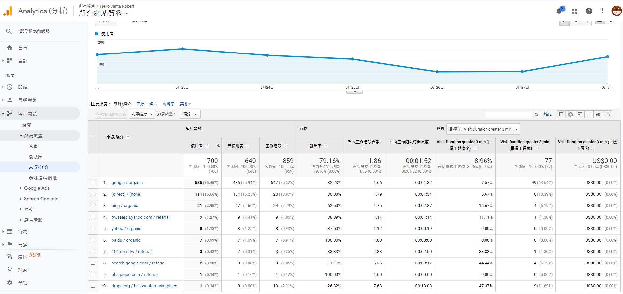Check the google / organic row
The image size is (623, 294).
point(93,182)
